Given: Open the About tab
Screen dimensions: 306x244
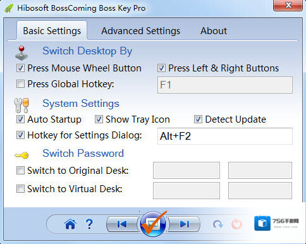Looking at the screenshot, I should click(x=214, y=31).
